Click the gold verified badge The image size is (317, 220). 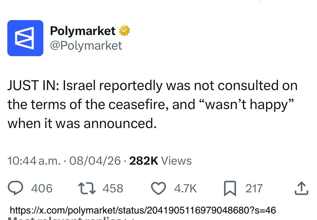pos(125,31)
